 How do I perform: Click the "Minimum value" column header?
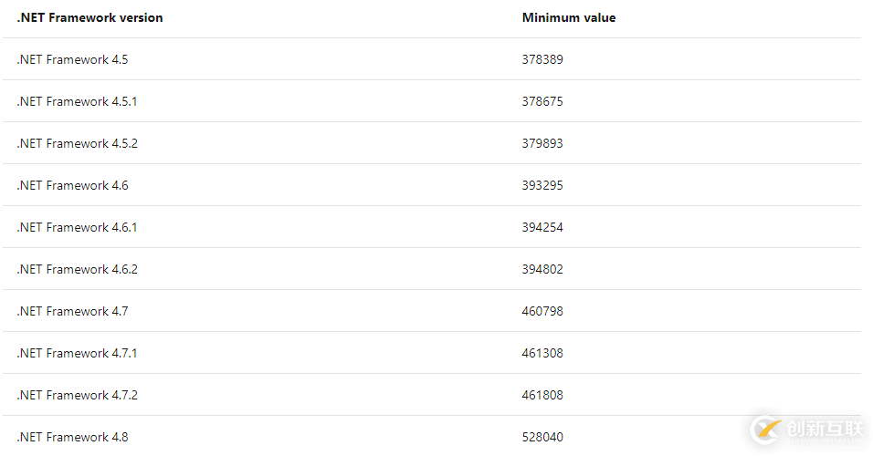pyautogui.click(x=568, y=17)
